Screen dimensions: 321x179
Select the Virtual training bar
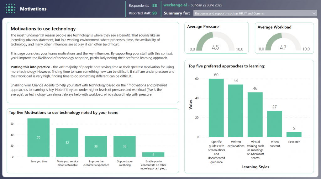(255, 115)
